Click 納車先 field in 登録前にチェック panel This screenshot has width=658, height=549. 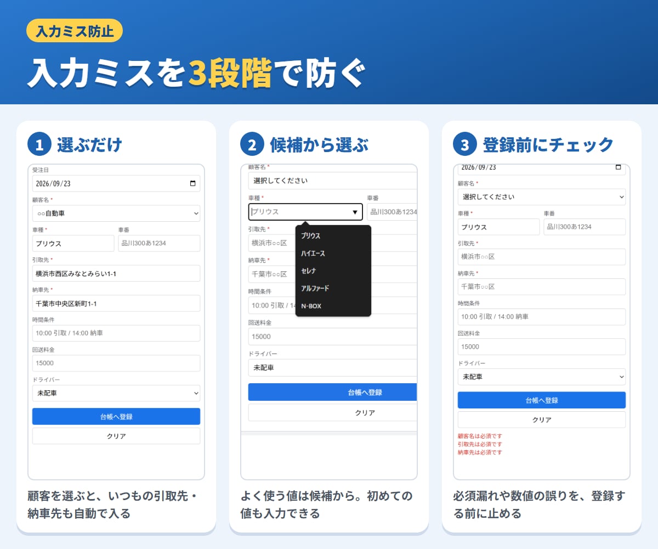[542, 287]
